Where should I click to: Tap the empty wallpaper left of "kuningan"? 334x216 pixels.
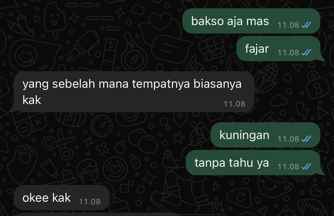pyautogui.click(x=106, y=135)
